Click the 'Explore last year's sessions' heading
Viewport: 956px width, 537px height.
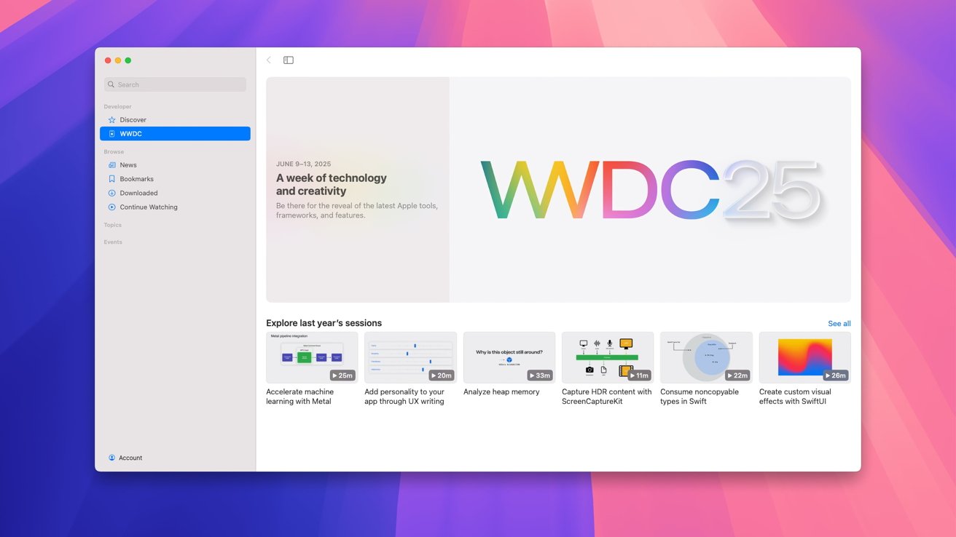pos(324,323)
